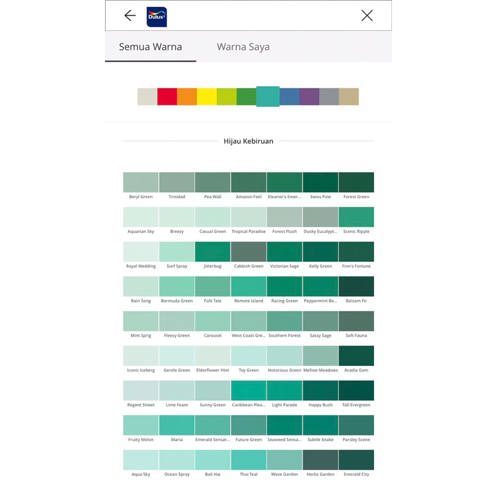Pick the Bermuda Green color

(177, 287)
